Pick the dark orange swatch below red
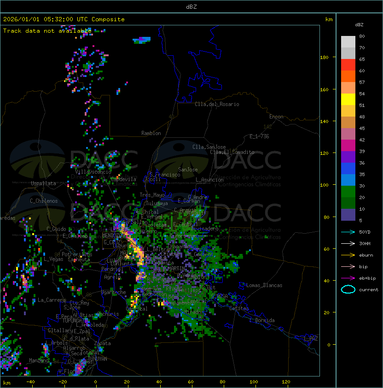The height and width of the screenshot is (388, 383). (x=348, y=76)
